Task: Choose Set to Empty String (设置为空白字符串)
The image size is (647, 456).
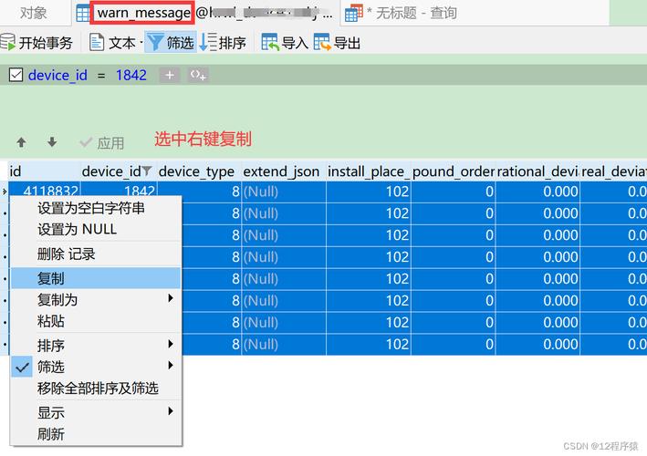Action: (96, 208)
